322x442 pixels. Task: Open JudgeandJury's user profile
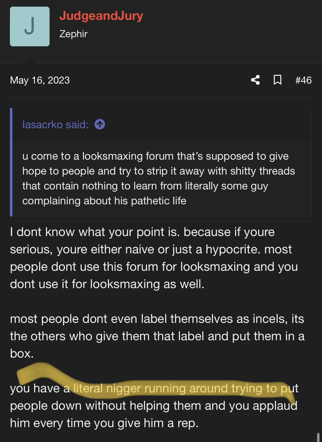tap(101, 16)
